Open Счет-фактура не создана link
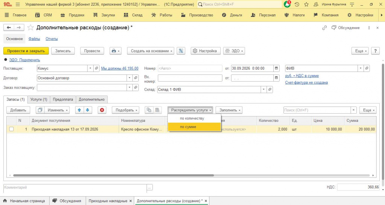 [306, 82]
